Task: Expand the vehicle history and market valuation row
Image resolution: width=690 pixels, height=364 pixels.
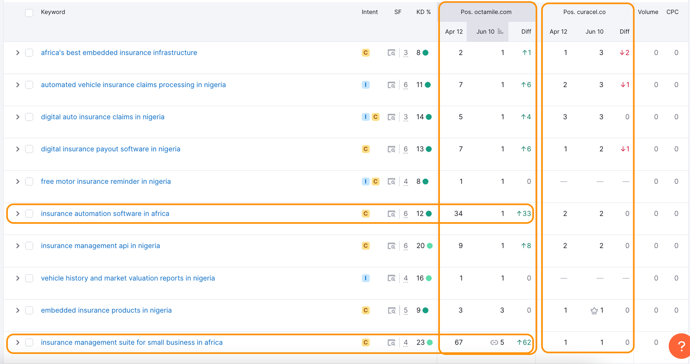Action: click(x=18, y=278)
